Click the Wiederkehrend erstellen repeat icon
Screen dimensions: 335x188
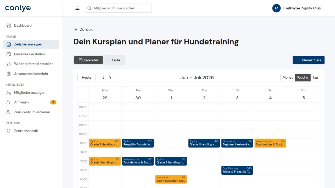pos(9,64)
